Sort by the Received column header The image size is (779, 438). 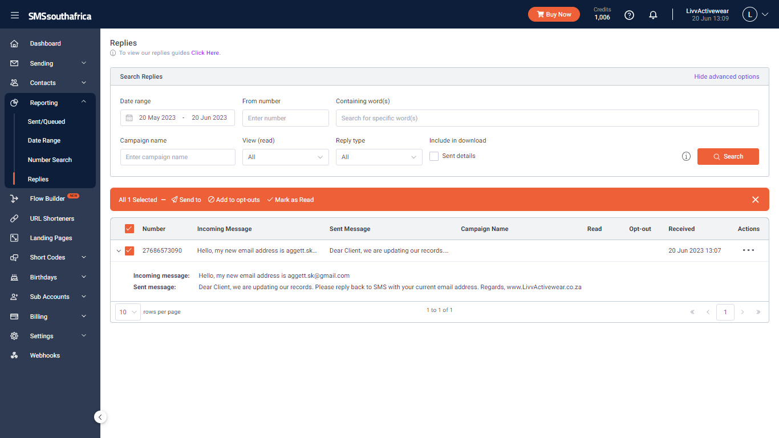point(681,229)
